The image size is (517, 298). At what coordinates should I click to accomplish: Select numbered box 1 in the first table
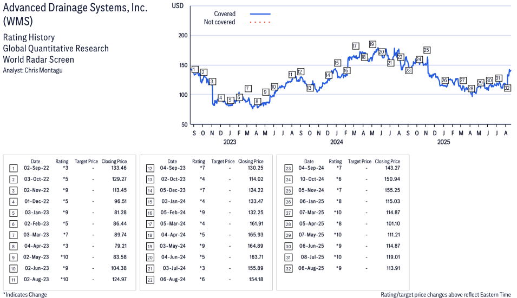pyautogui.click(x=13, y=169)
